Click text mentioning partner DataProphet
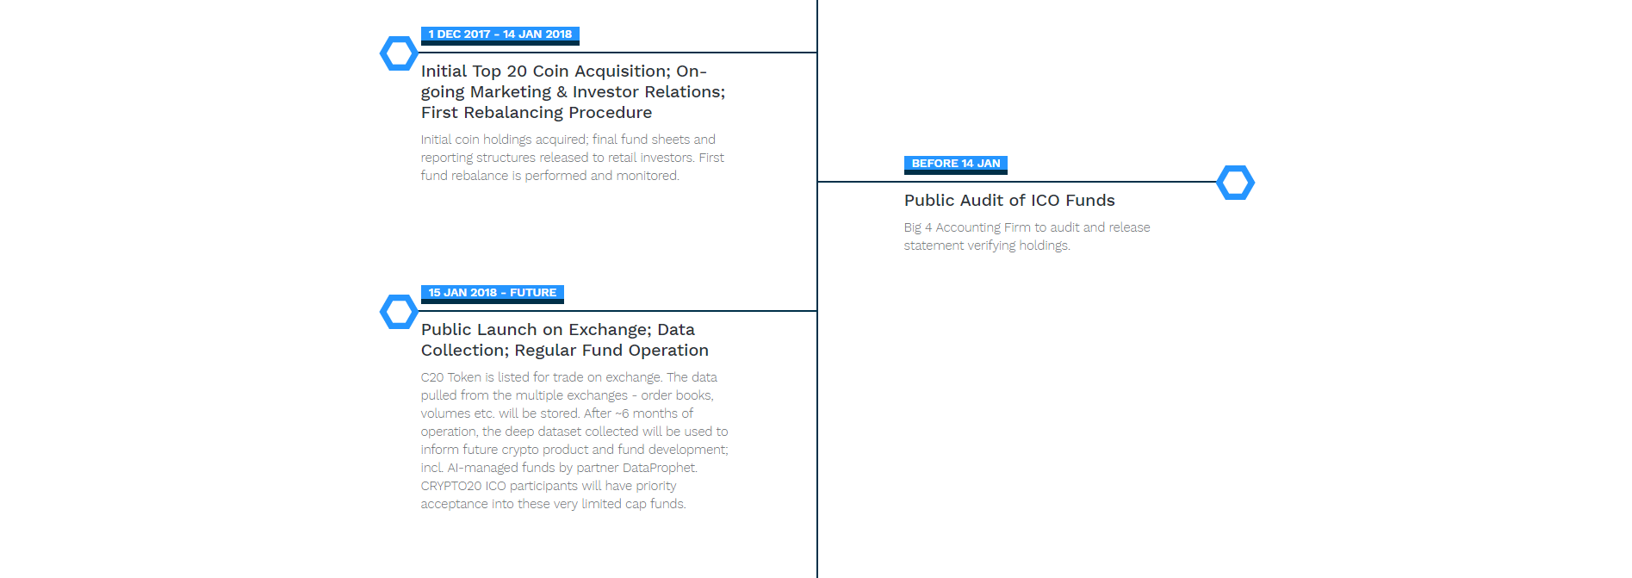Image resolution: width=1632 pixels, height=578 pixels. [559, 468]
